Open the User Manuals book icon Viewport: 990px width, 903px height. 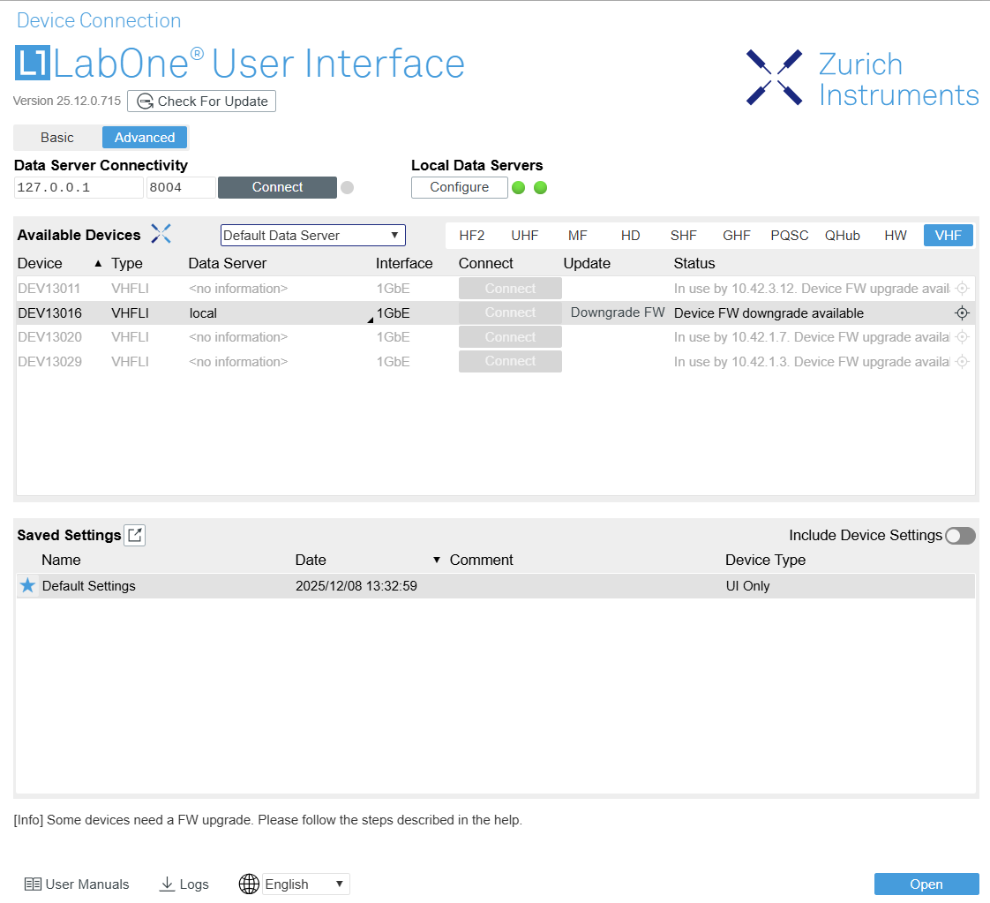(33, 884)
